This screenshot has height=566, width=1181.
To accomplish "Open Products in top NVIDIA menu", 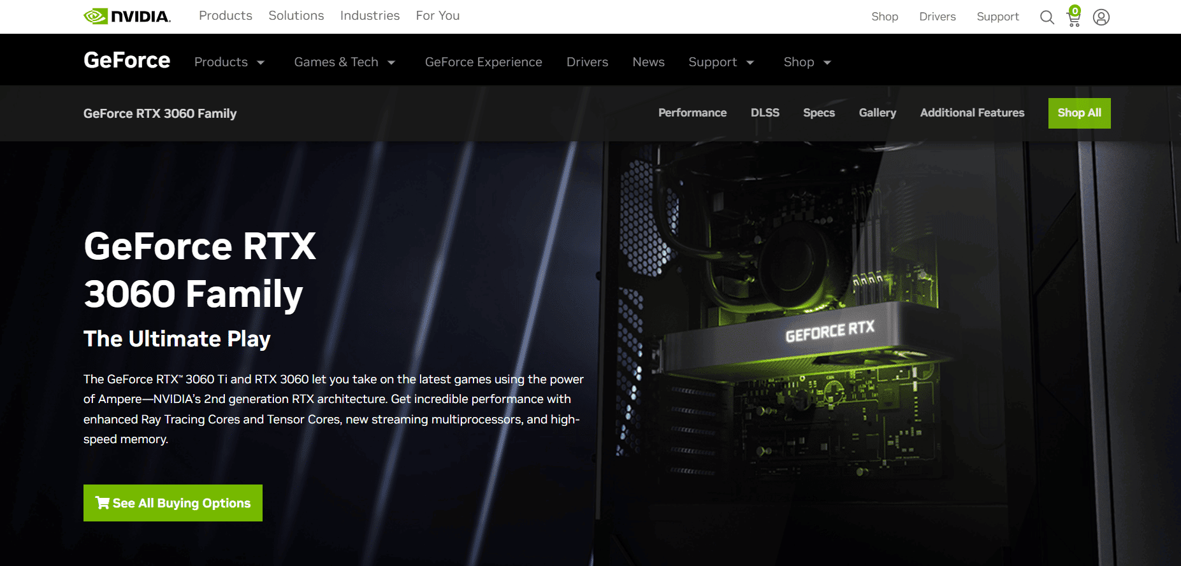I will (226, 15).
